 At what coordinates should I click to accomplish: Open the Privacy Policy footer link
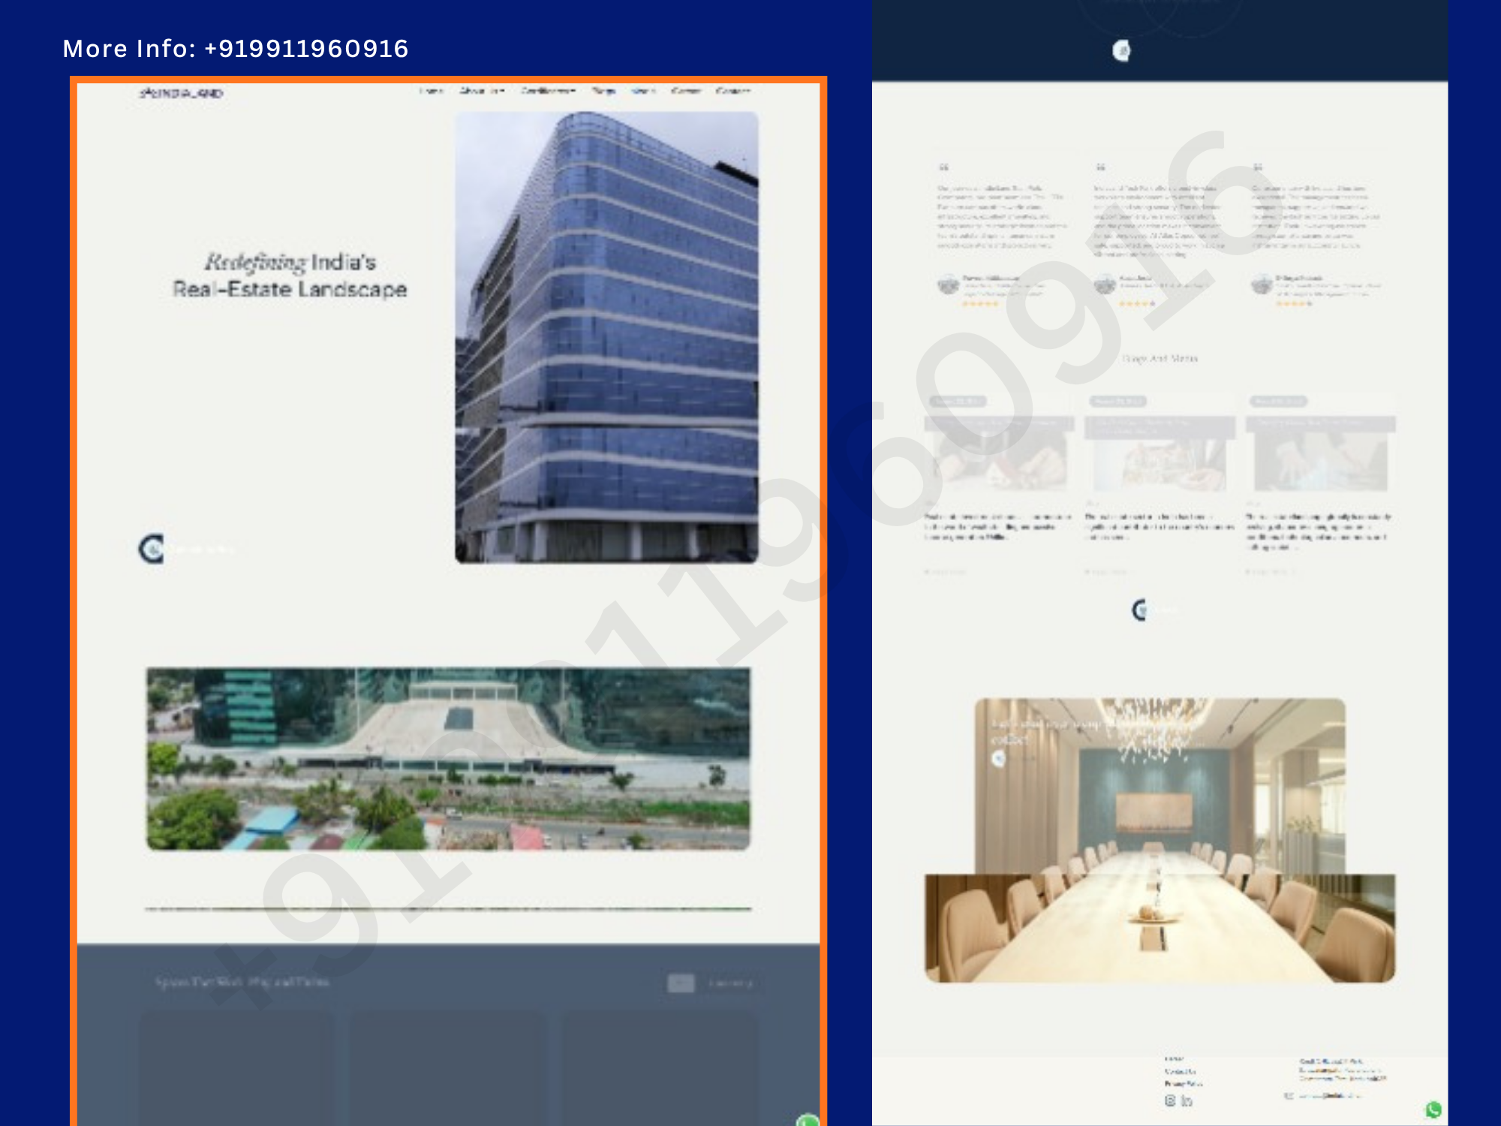(x=1184, y=1084)
